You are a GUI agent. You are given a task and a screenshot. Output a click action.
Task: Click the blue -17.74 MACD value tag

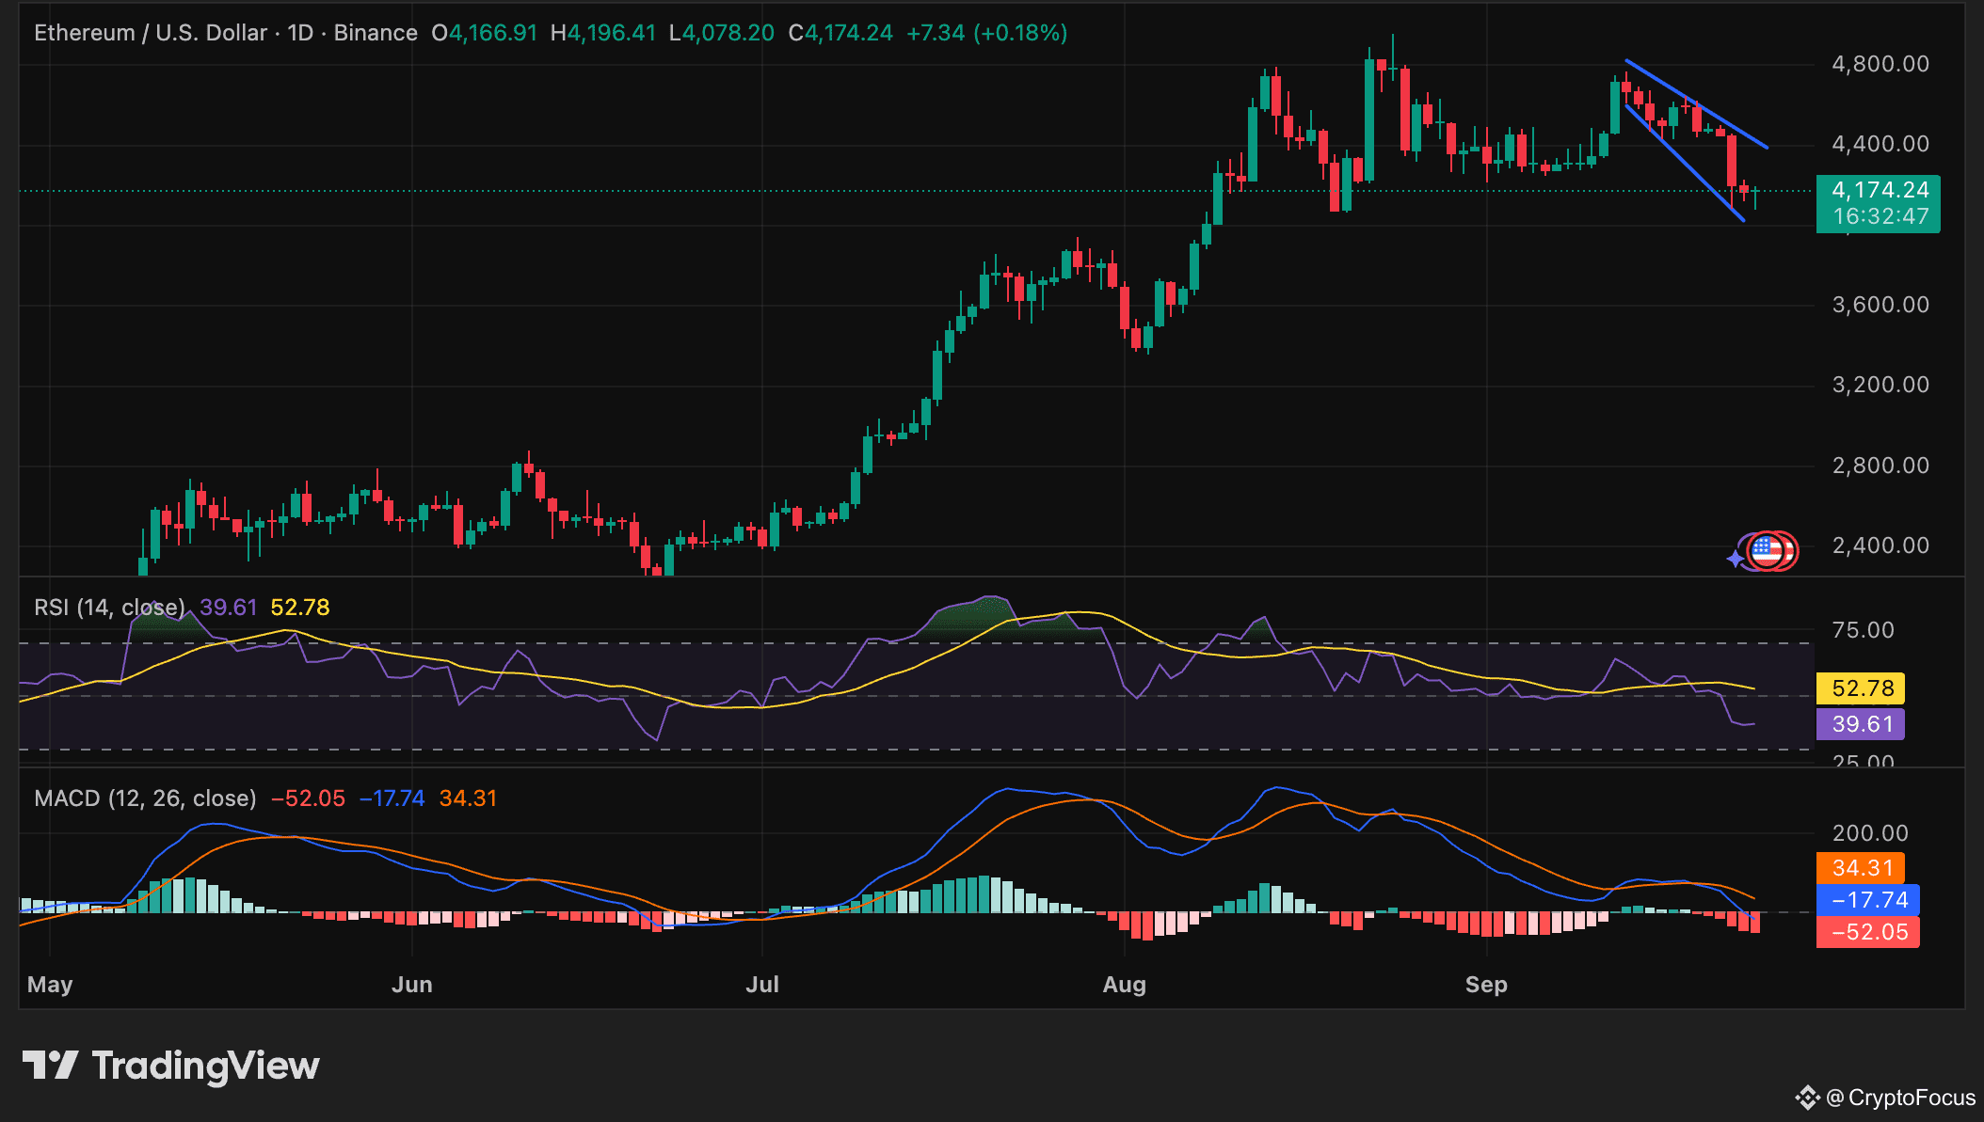point(1867,900)
